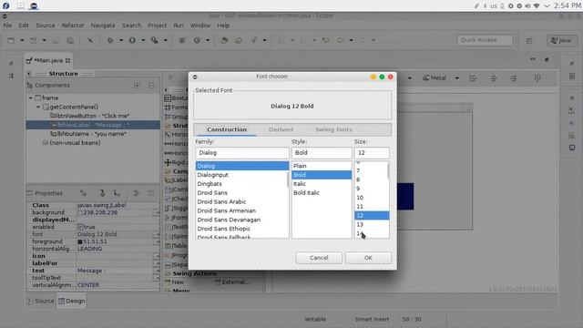Viewport: 583px width, 328px height.
Task: Click the Size input field showing 12
Action: point(372,153)
